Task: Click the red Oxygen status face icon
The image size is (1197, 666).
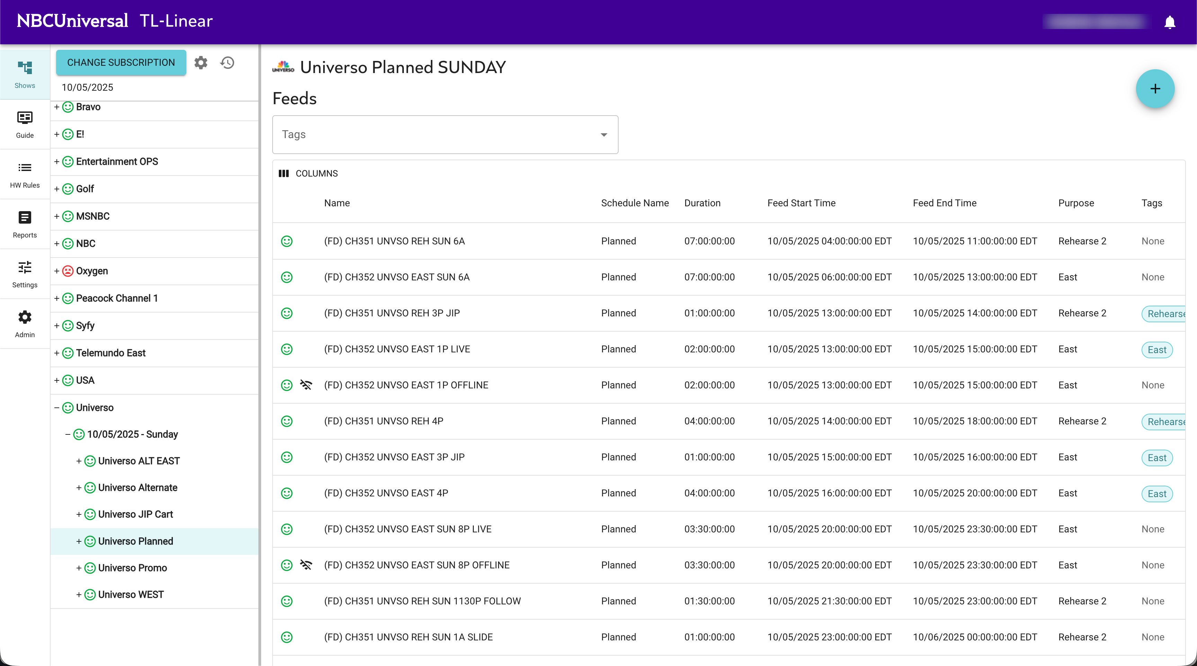Action: [x=68, y=271]
